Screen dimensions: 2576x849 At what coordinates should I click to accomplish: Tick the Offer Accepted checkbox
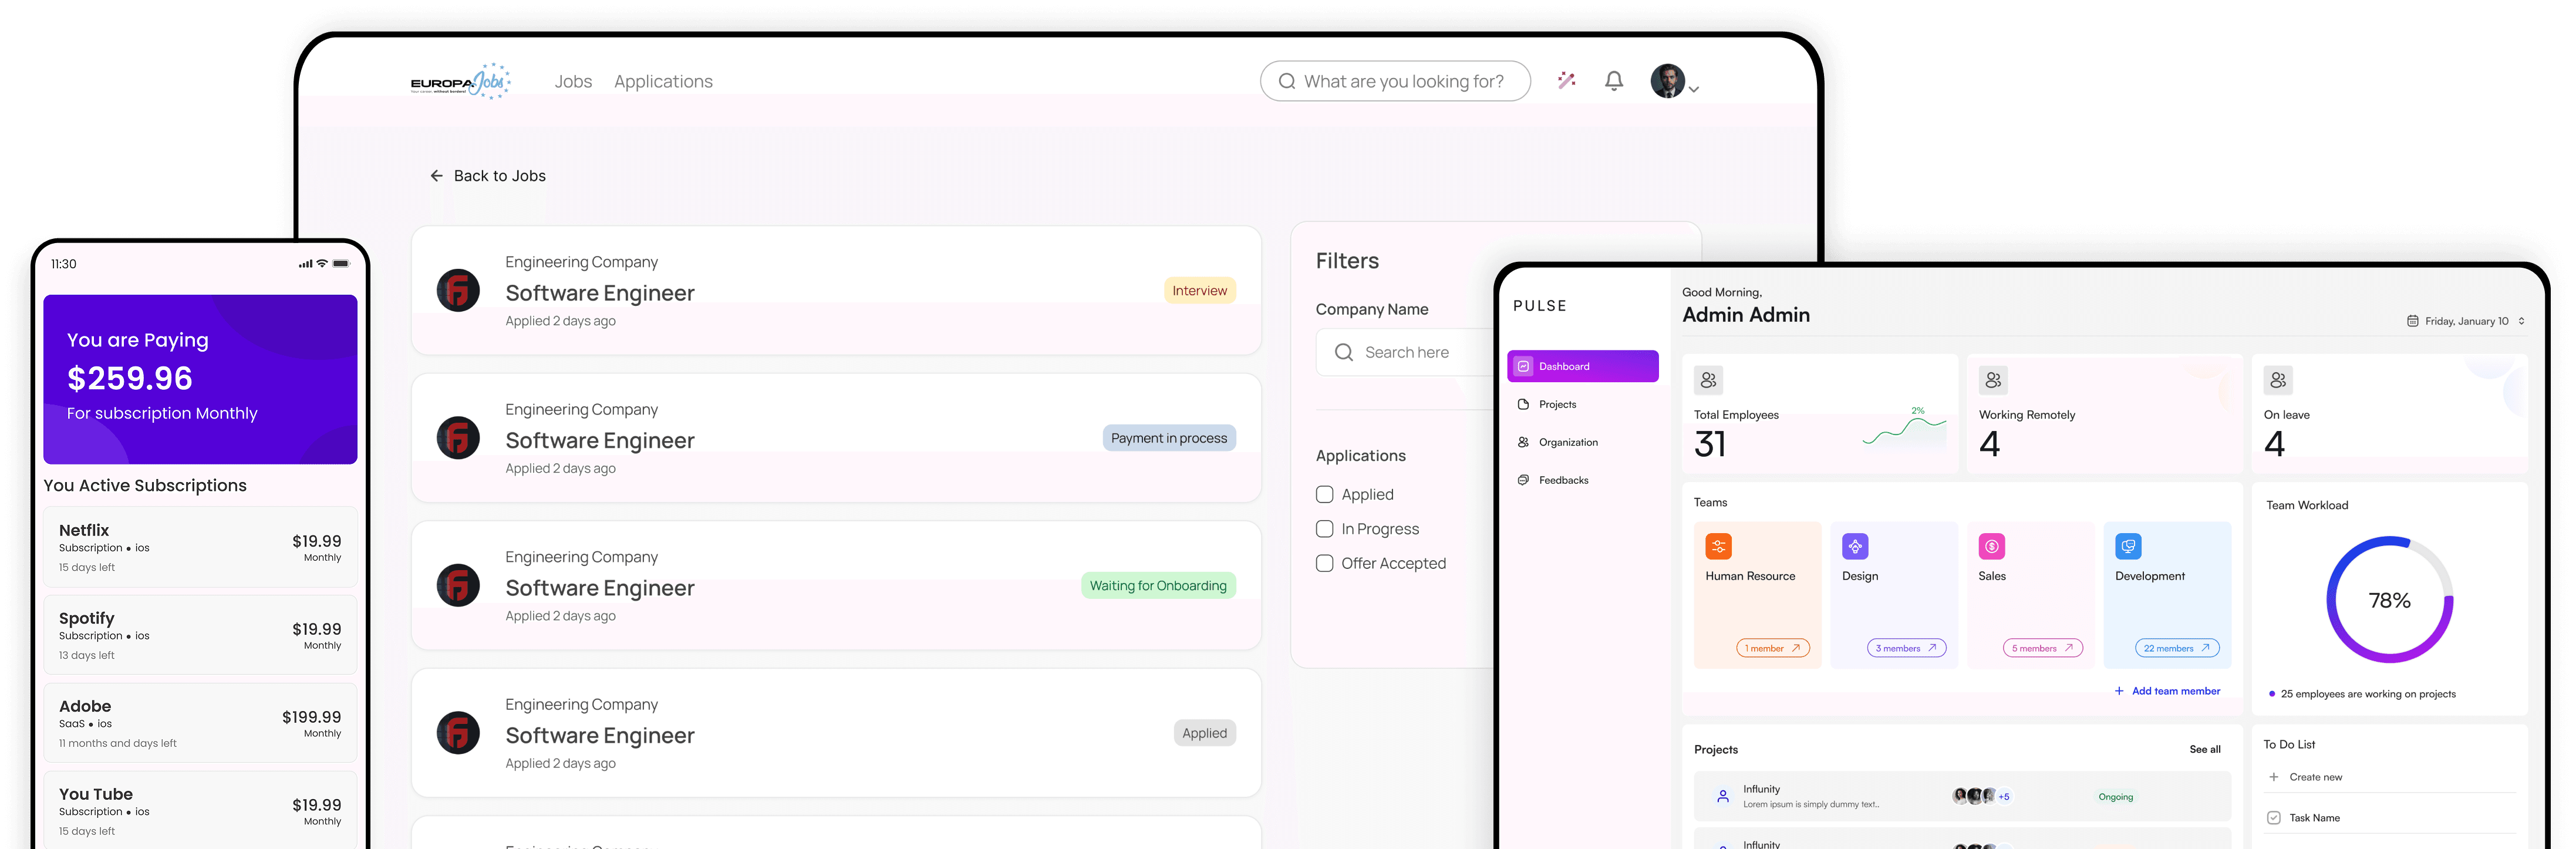coord(1324,563)
